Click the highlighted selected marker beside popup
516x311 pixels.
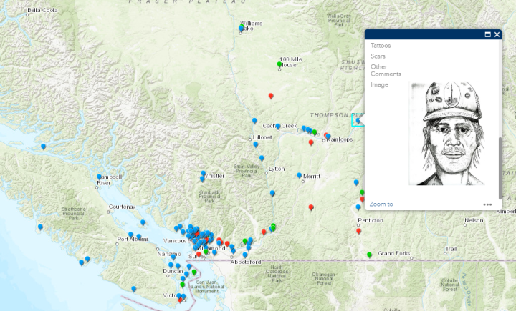[358, 121]
